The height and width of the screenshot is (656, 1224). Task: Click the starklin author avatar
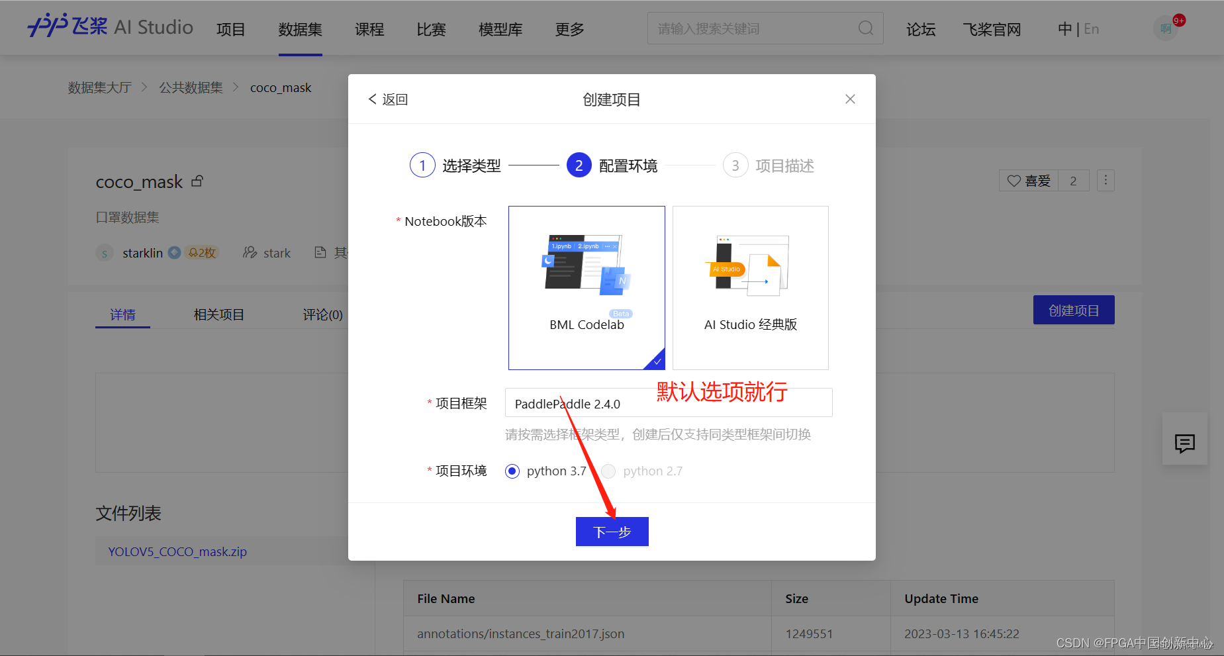105,253
